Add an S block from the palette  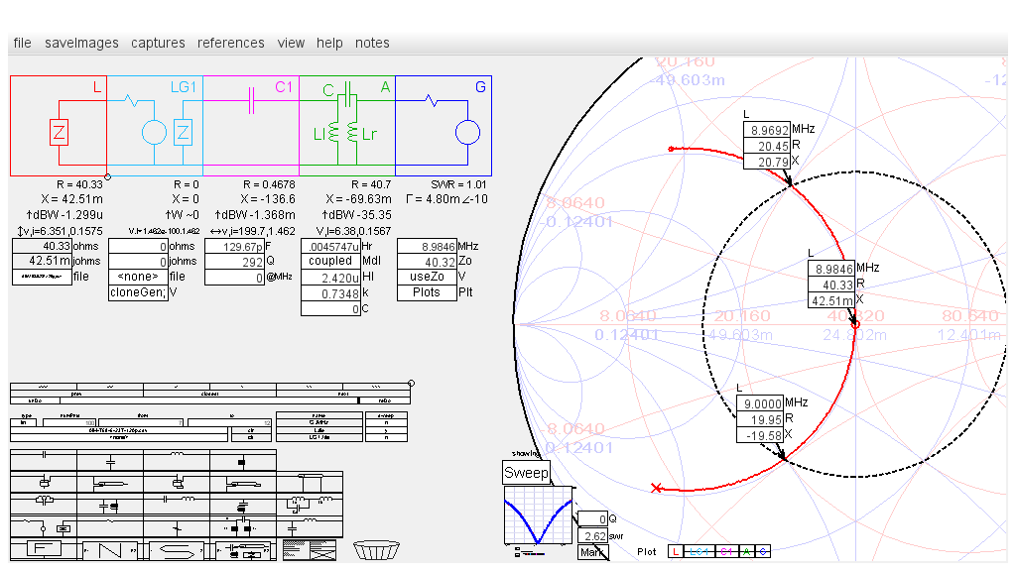[x=177, y=550]
